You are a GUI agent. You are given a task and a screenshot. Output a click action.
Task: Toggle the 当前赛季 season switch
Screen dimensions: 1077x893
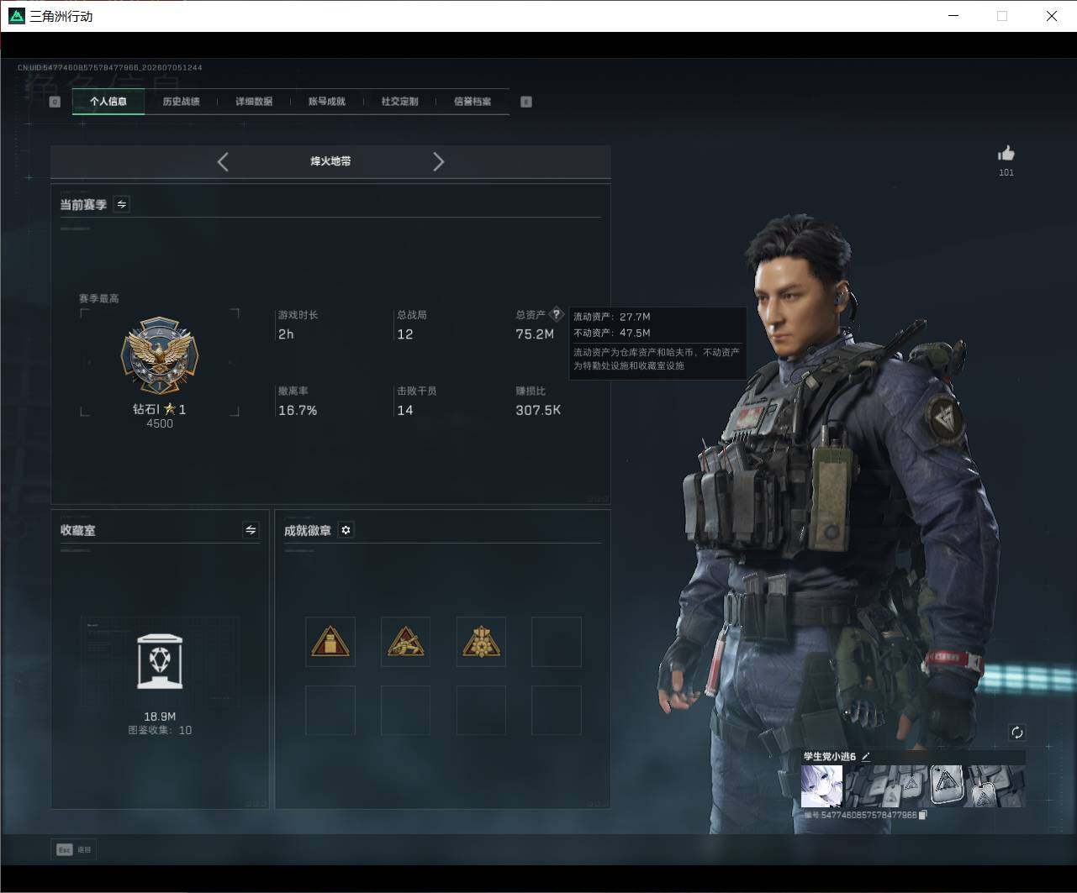click(x=122, y=204)
